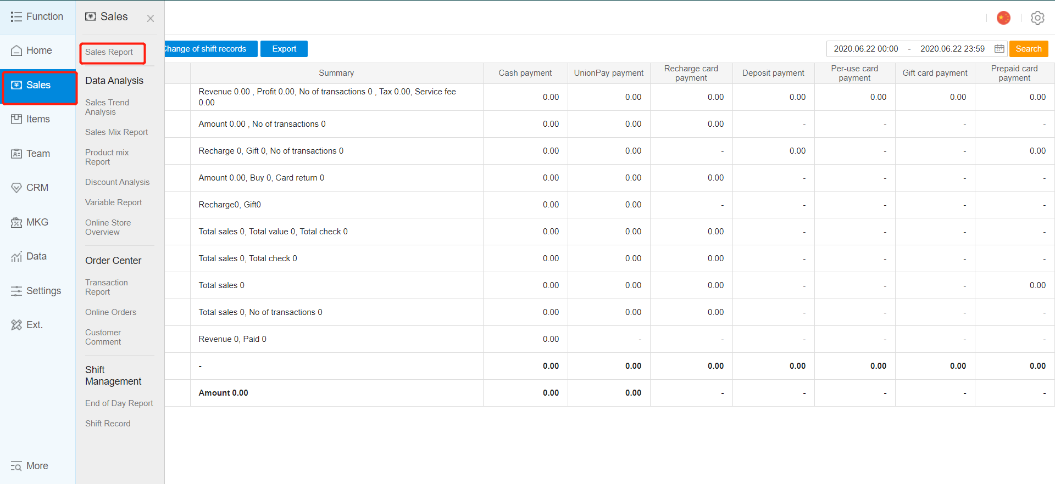The height and width of the screenshot is (484, 1055).
Task: Click the Function menu list icon
Action: pyautogui.click(x=16, y=17)
